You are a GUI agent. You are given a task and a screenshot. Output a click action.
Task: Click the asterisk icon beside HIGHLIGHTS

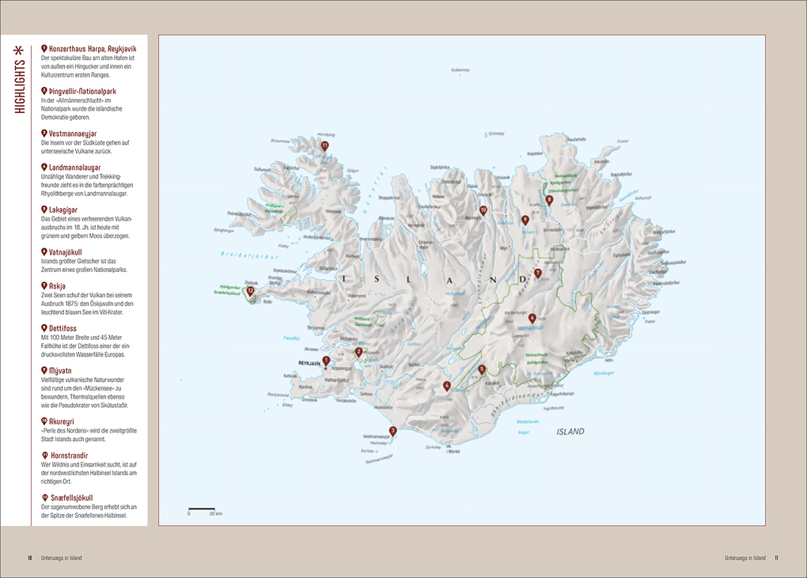pos(18,50)
